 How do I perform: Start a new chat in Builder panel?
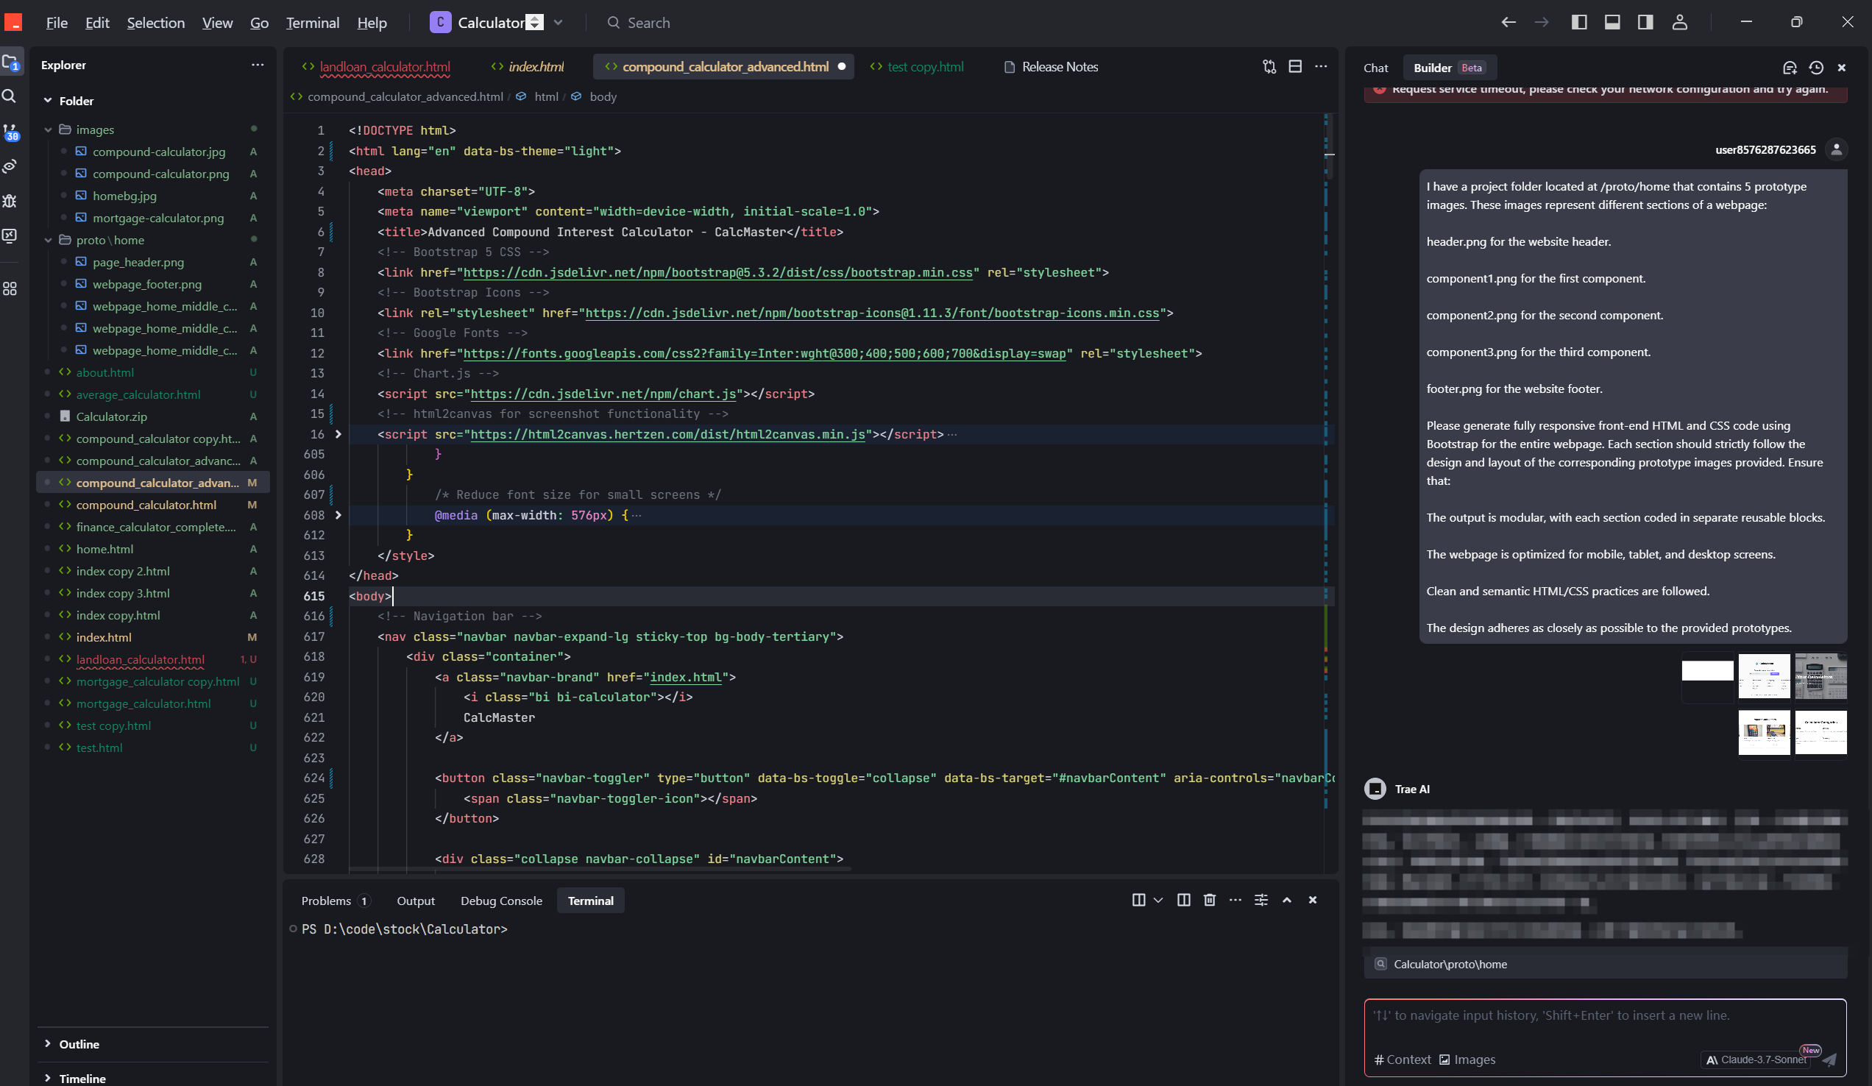click(1790, 68)
